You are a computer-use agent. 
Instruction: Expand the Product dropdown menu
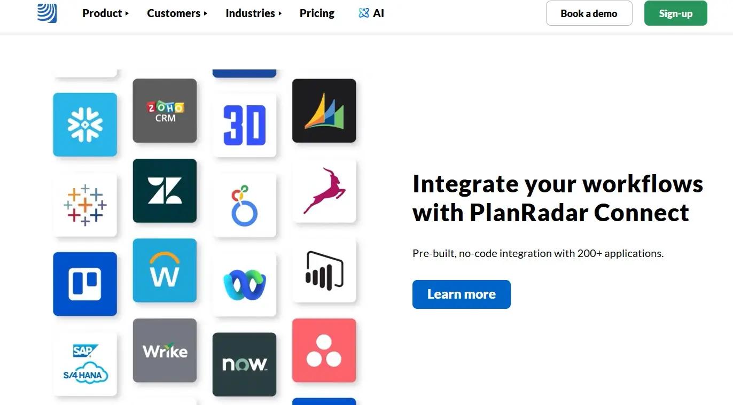(106, 13)
